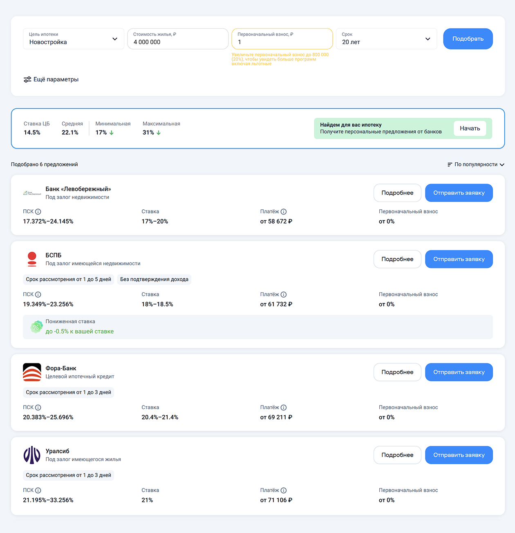Image resolution: width=515 pixels, height=533 pixels.
Task: Click Отправить заявку for Уралсиб
Action: coord(459,455)
